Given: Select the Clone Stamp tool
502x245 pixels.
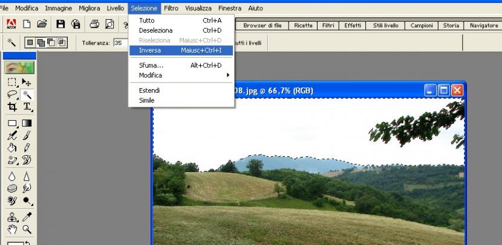Looking at the screenshot, I should click(12, 217).
